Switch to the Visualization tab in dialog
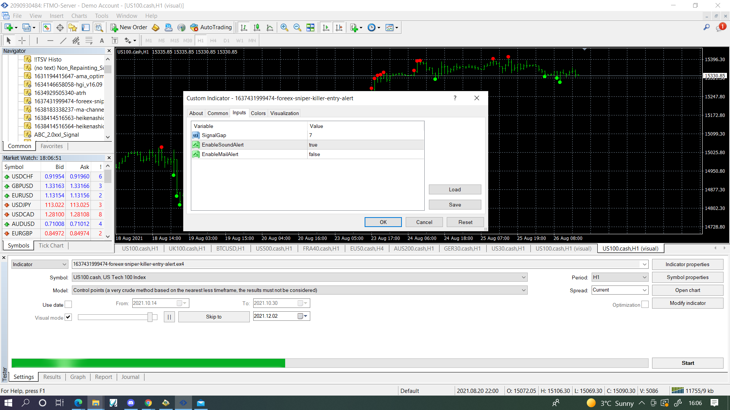 284,113
